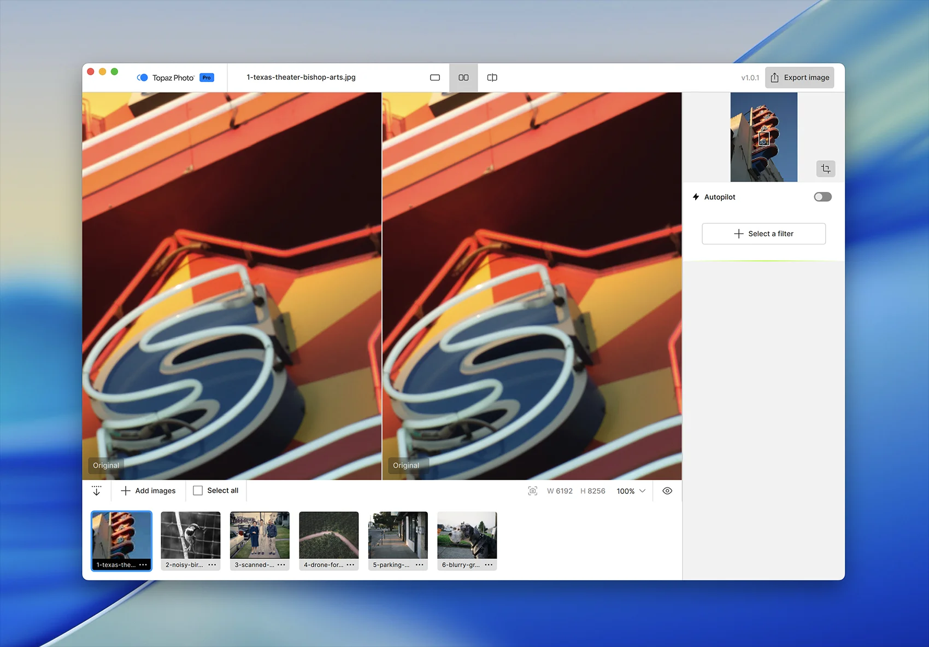The image size is (929, 647).
Task: Switch to side-by-side view
Action: click(463, 78)
